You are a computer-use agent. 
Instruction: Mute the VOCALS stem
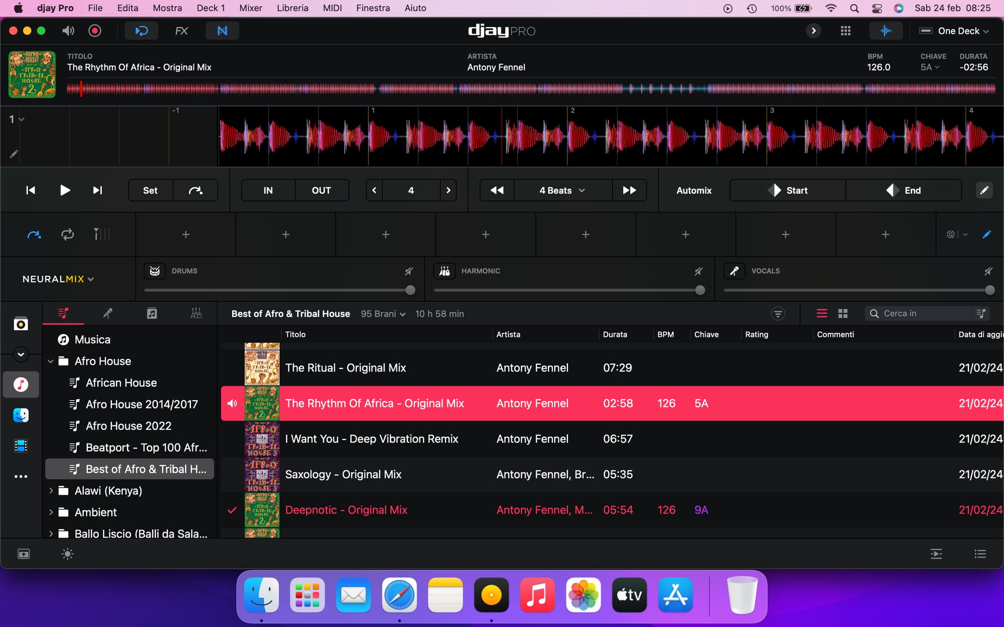tap(988, 271)
